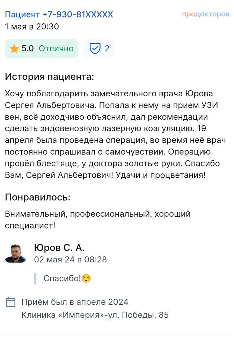The height and width of the screenshot is (349, 234).
Task: Click the gray quote bar beside the reply
Action: (35, 279)
